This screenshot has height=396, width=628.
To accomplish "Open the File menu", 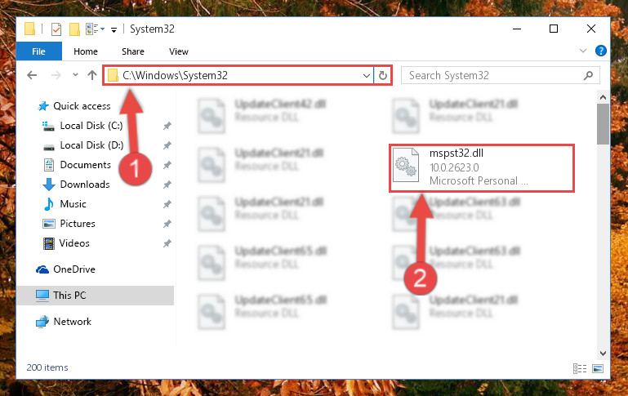I will coord(39,51).
